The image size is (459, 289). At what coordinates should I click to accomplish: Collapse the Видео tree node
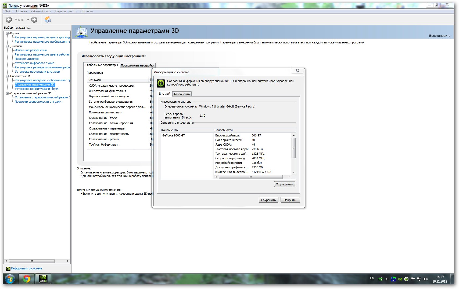click(8, 33)
